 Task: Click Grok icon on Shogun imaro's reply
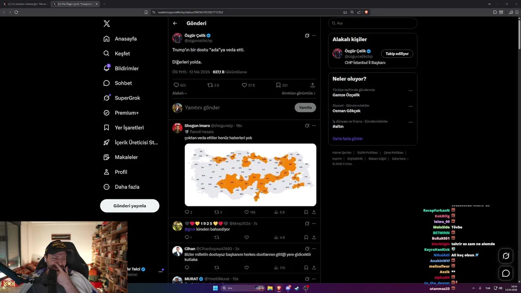(307, 126)
